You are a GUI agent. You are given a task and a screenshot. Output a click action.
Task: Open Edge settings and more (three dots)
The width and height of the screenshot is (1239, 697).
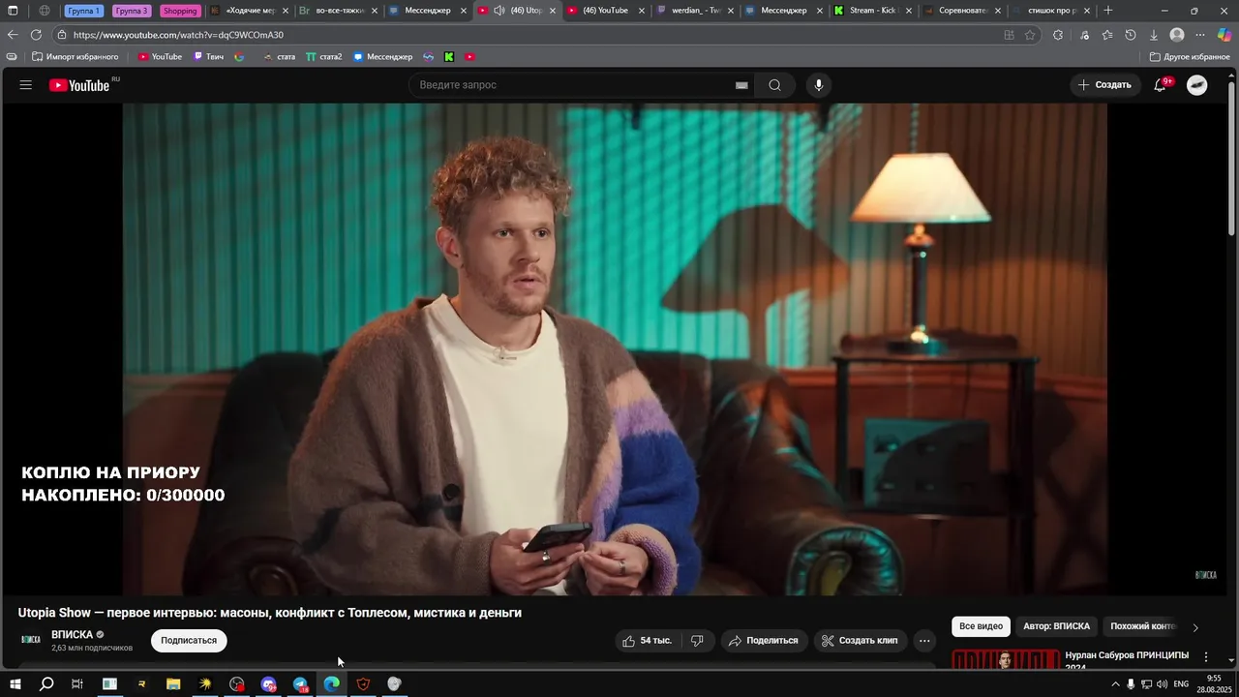(x=1200, y=35)
